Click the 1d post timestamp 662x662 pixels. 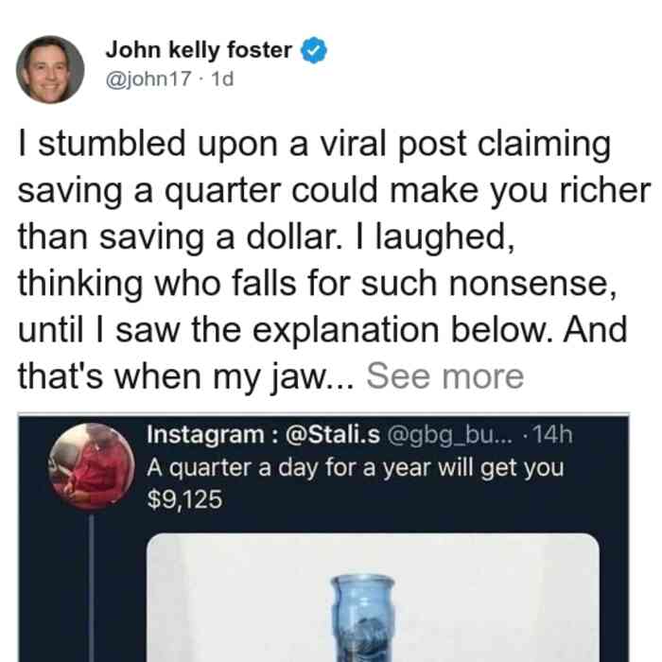click(x=222, y=78)
